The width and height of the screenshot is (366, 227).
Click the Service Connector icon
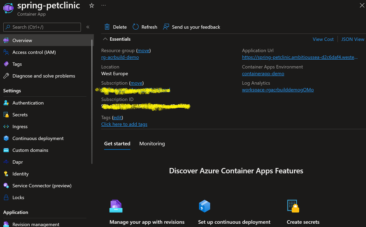6,186
